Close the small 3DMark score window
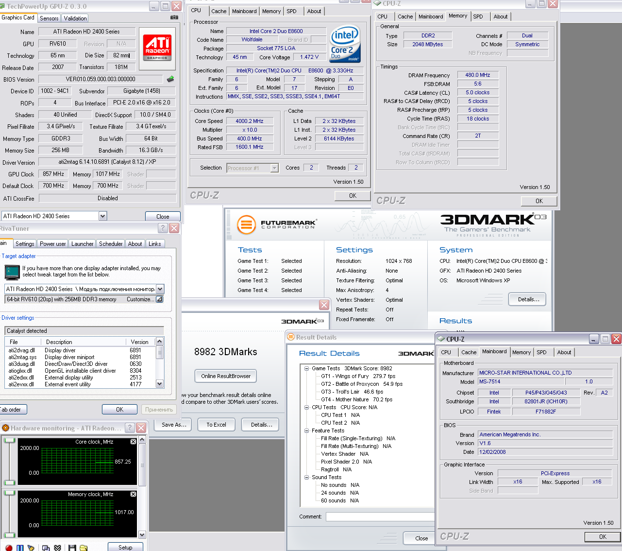The width and height of the screenshot is (622, 551). (x=324, y=305)
